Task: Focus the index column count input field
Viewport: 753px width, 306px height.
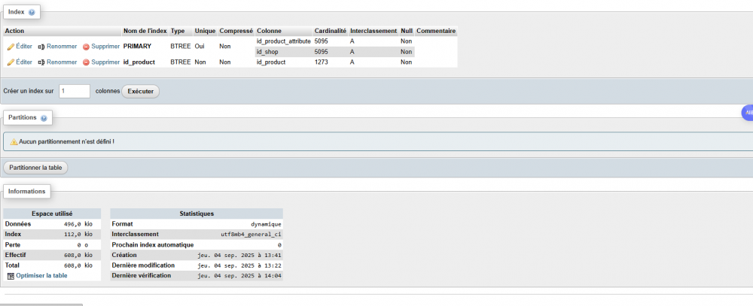Action: [75, 91]
